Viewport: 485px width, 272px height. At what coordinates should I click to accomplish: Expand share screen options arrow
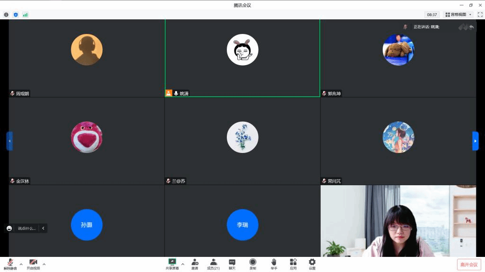(x=183, y=264)
